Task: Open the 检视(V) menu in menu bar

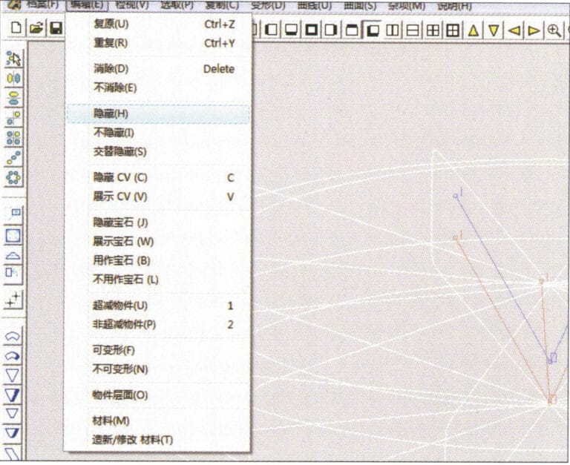Action: (x=132, y=5)
